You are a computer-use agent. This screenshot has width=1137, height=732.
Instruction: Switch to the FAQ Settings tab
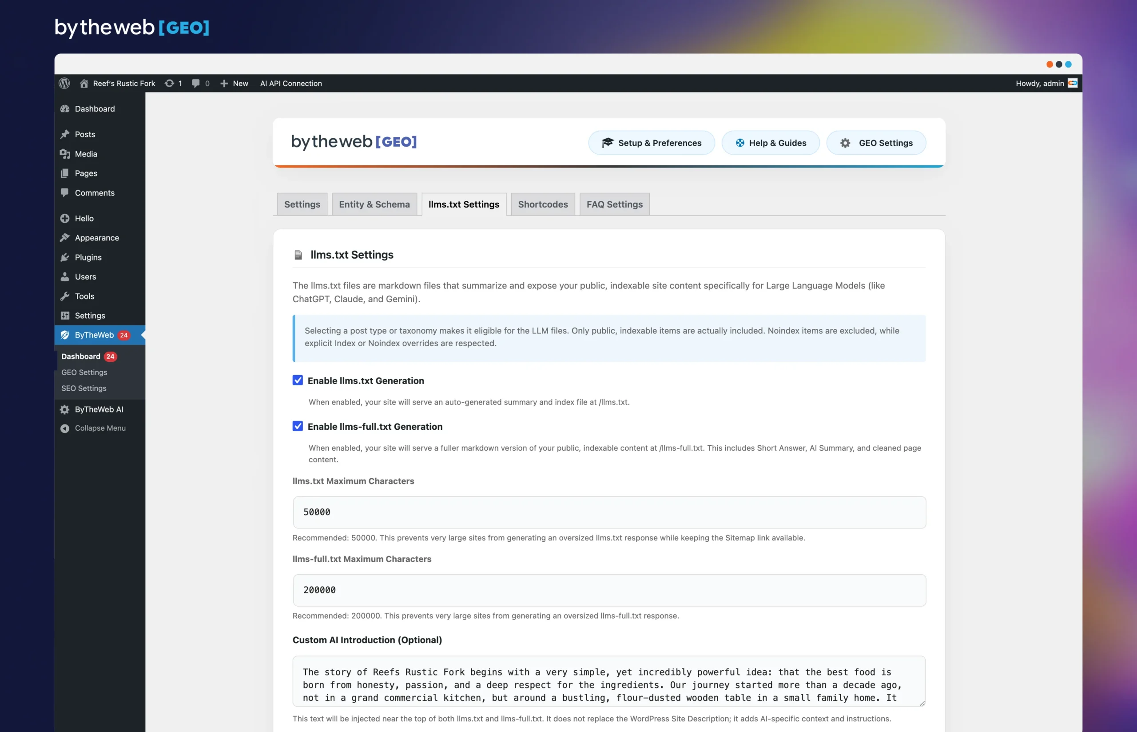click(x=615, y=204)
